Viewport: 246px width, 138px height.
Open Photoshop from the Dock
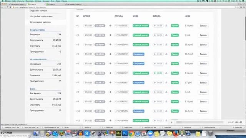[x=125, y=133]
